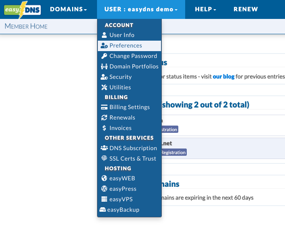Click the Renewals sync arrows icon
This screenshot has height=227, width=285.
click(104, 118)
